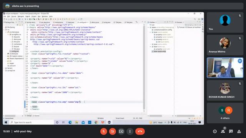The height and width of the screenshot is (138, 246).
Task: Click the meeting code wfd-yout-hky
Action: tap(23, 131)
